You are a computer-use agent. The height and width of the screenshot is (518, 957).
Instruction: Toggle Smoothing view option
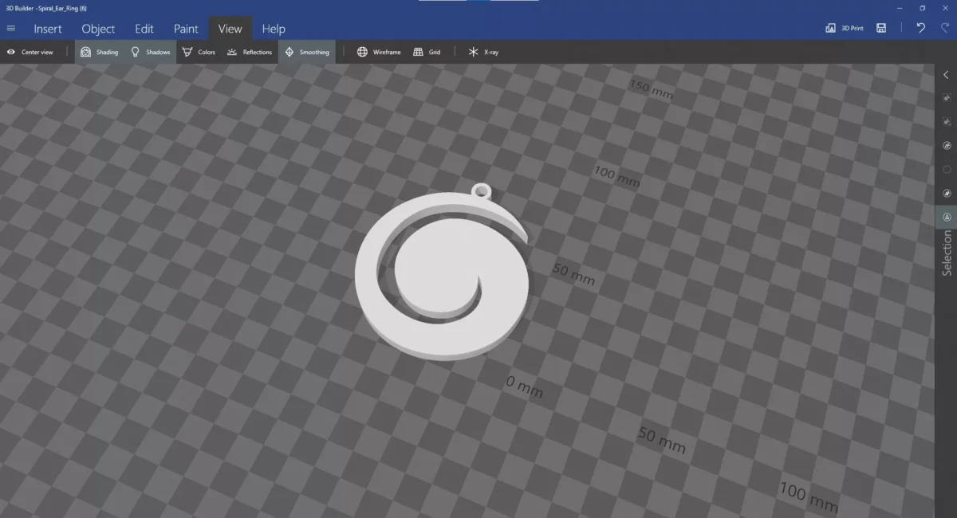click(x=307, y=52)
